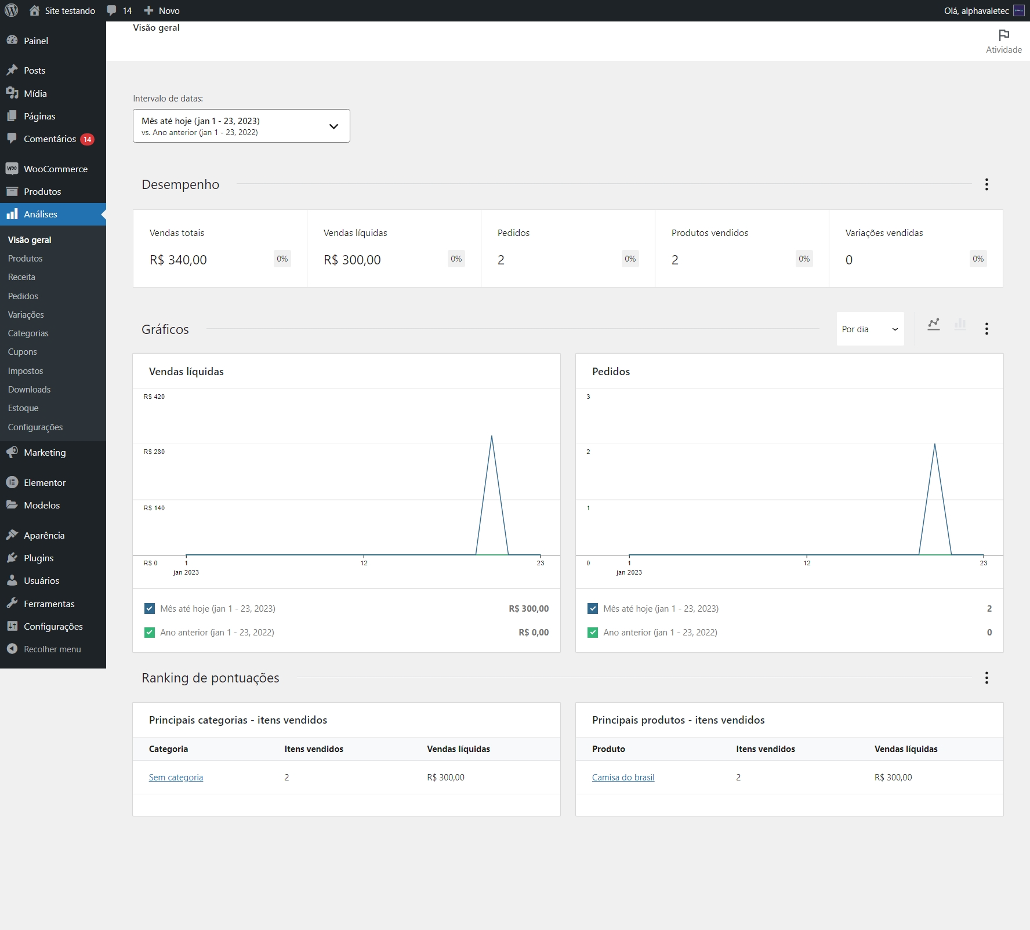This screenshot has height=930, width=1030.
Task: Open WooCommerce in the sidebar
Action: click(55, 169)
